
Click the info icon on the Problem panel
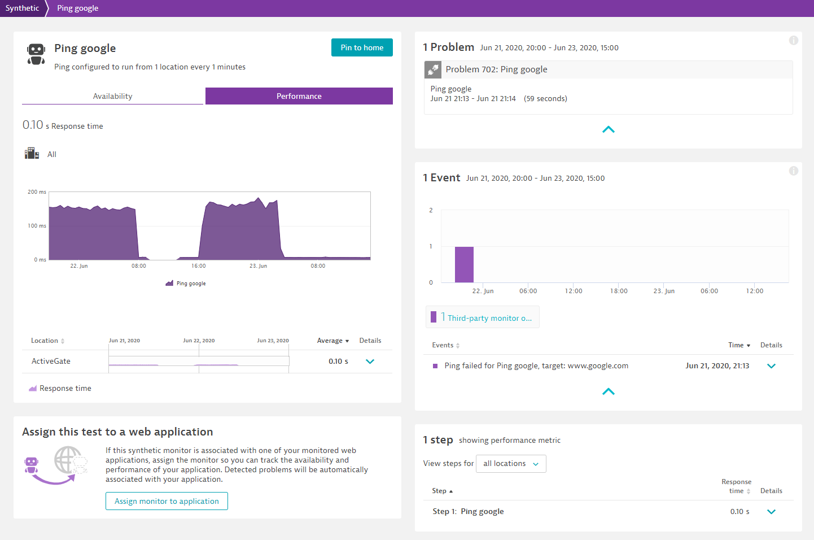click(x=794, y=40)
